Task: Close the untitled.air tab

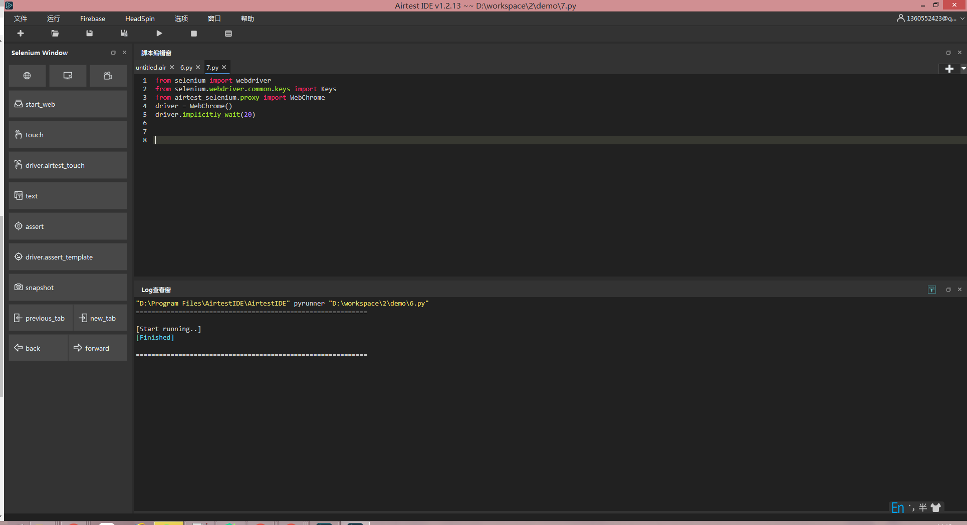Action: [172, 67]
